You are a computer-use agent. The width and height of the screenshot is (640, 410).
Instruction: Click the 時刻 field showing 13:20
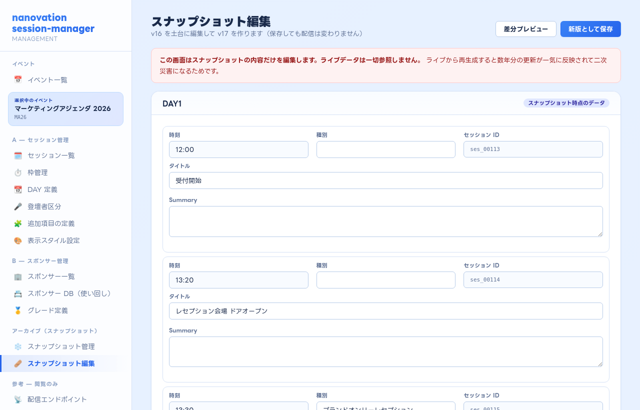(238, 280)
